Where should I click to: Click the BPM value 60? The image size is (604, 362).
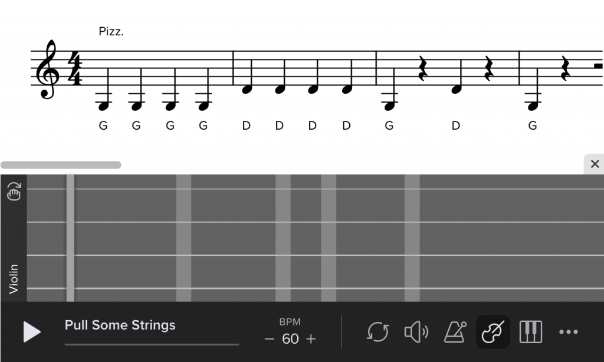coord(290,339)
